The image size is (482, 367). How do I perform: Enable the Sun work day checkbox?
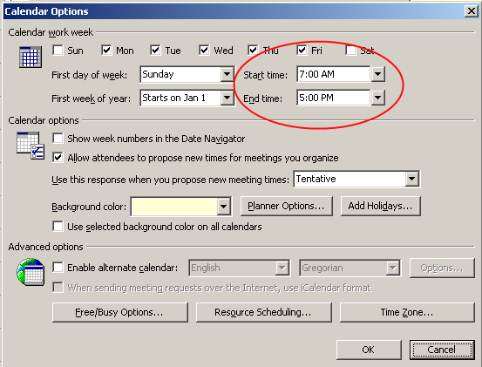coord(58,50)
